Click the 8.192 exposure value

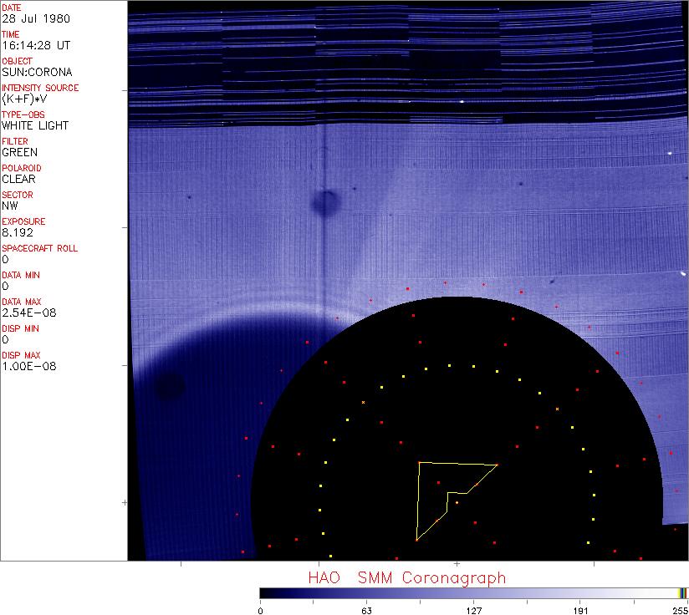18,232
